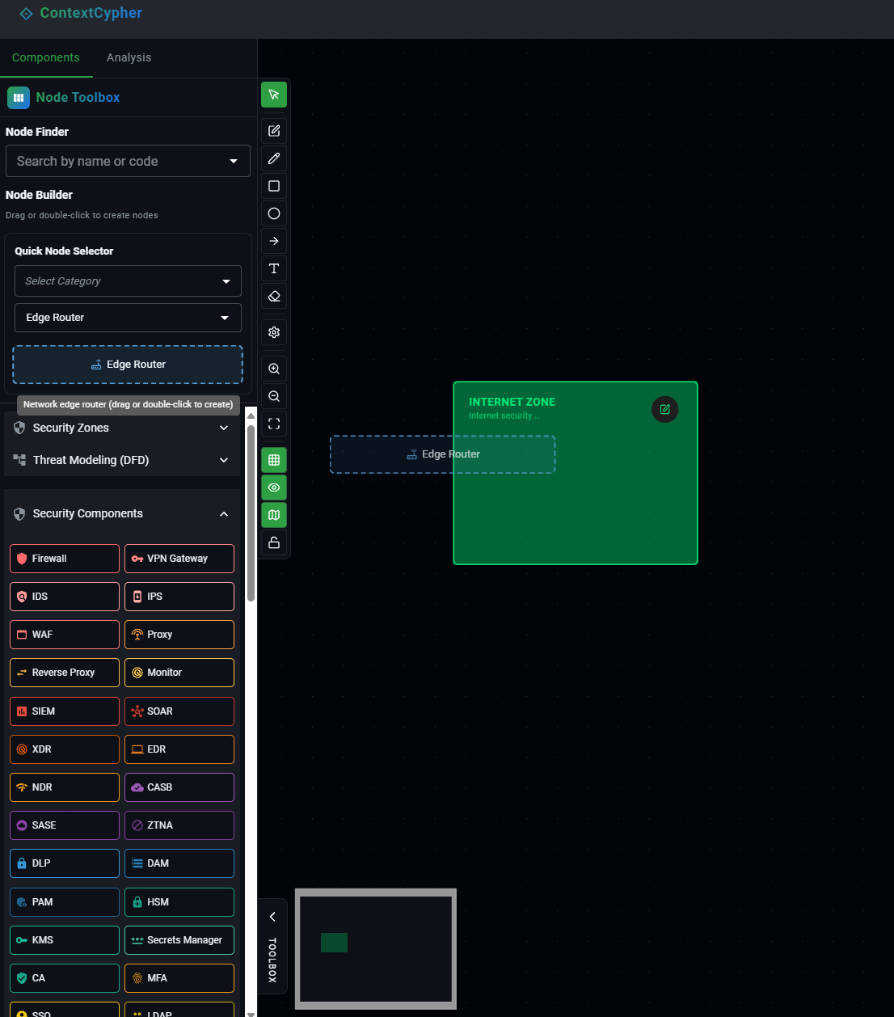Open the canvas settings gear
The height and width of the screenshot is (1017, 894).
(273, 331)
